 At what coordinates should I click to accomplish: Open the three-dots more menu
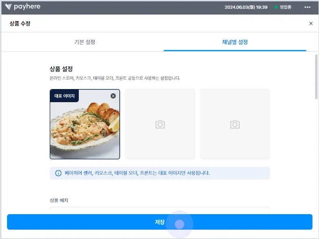tap(307, 7)
